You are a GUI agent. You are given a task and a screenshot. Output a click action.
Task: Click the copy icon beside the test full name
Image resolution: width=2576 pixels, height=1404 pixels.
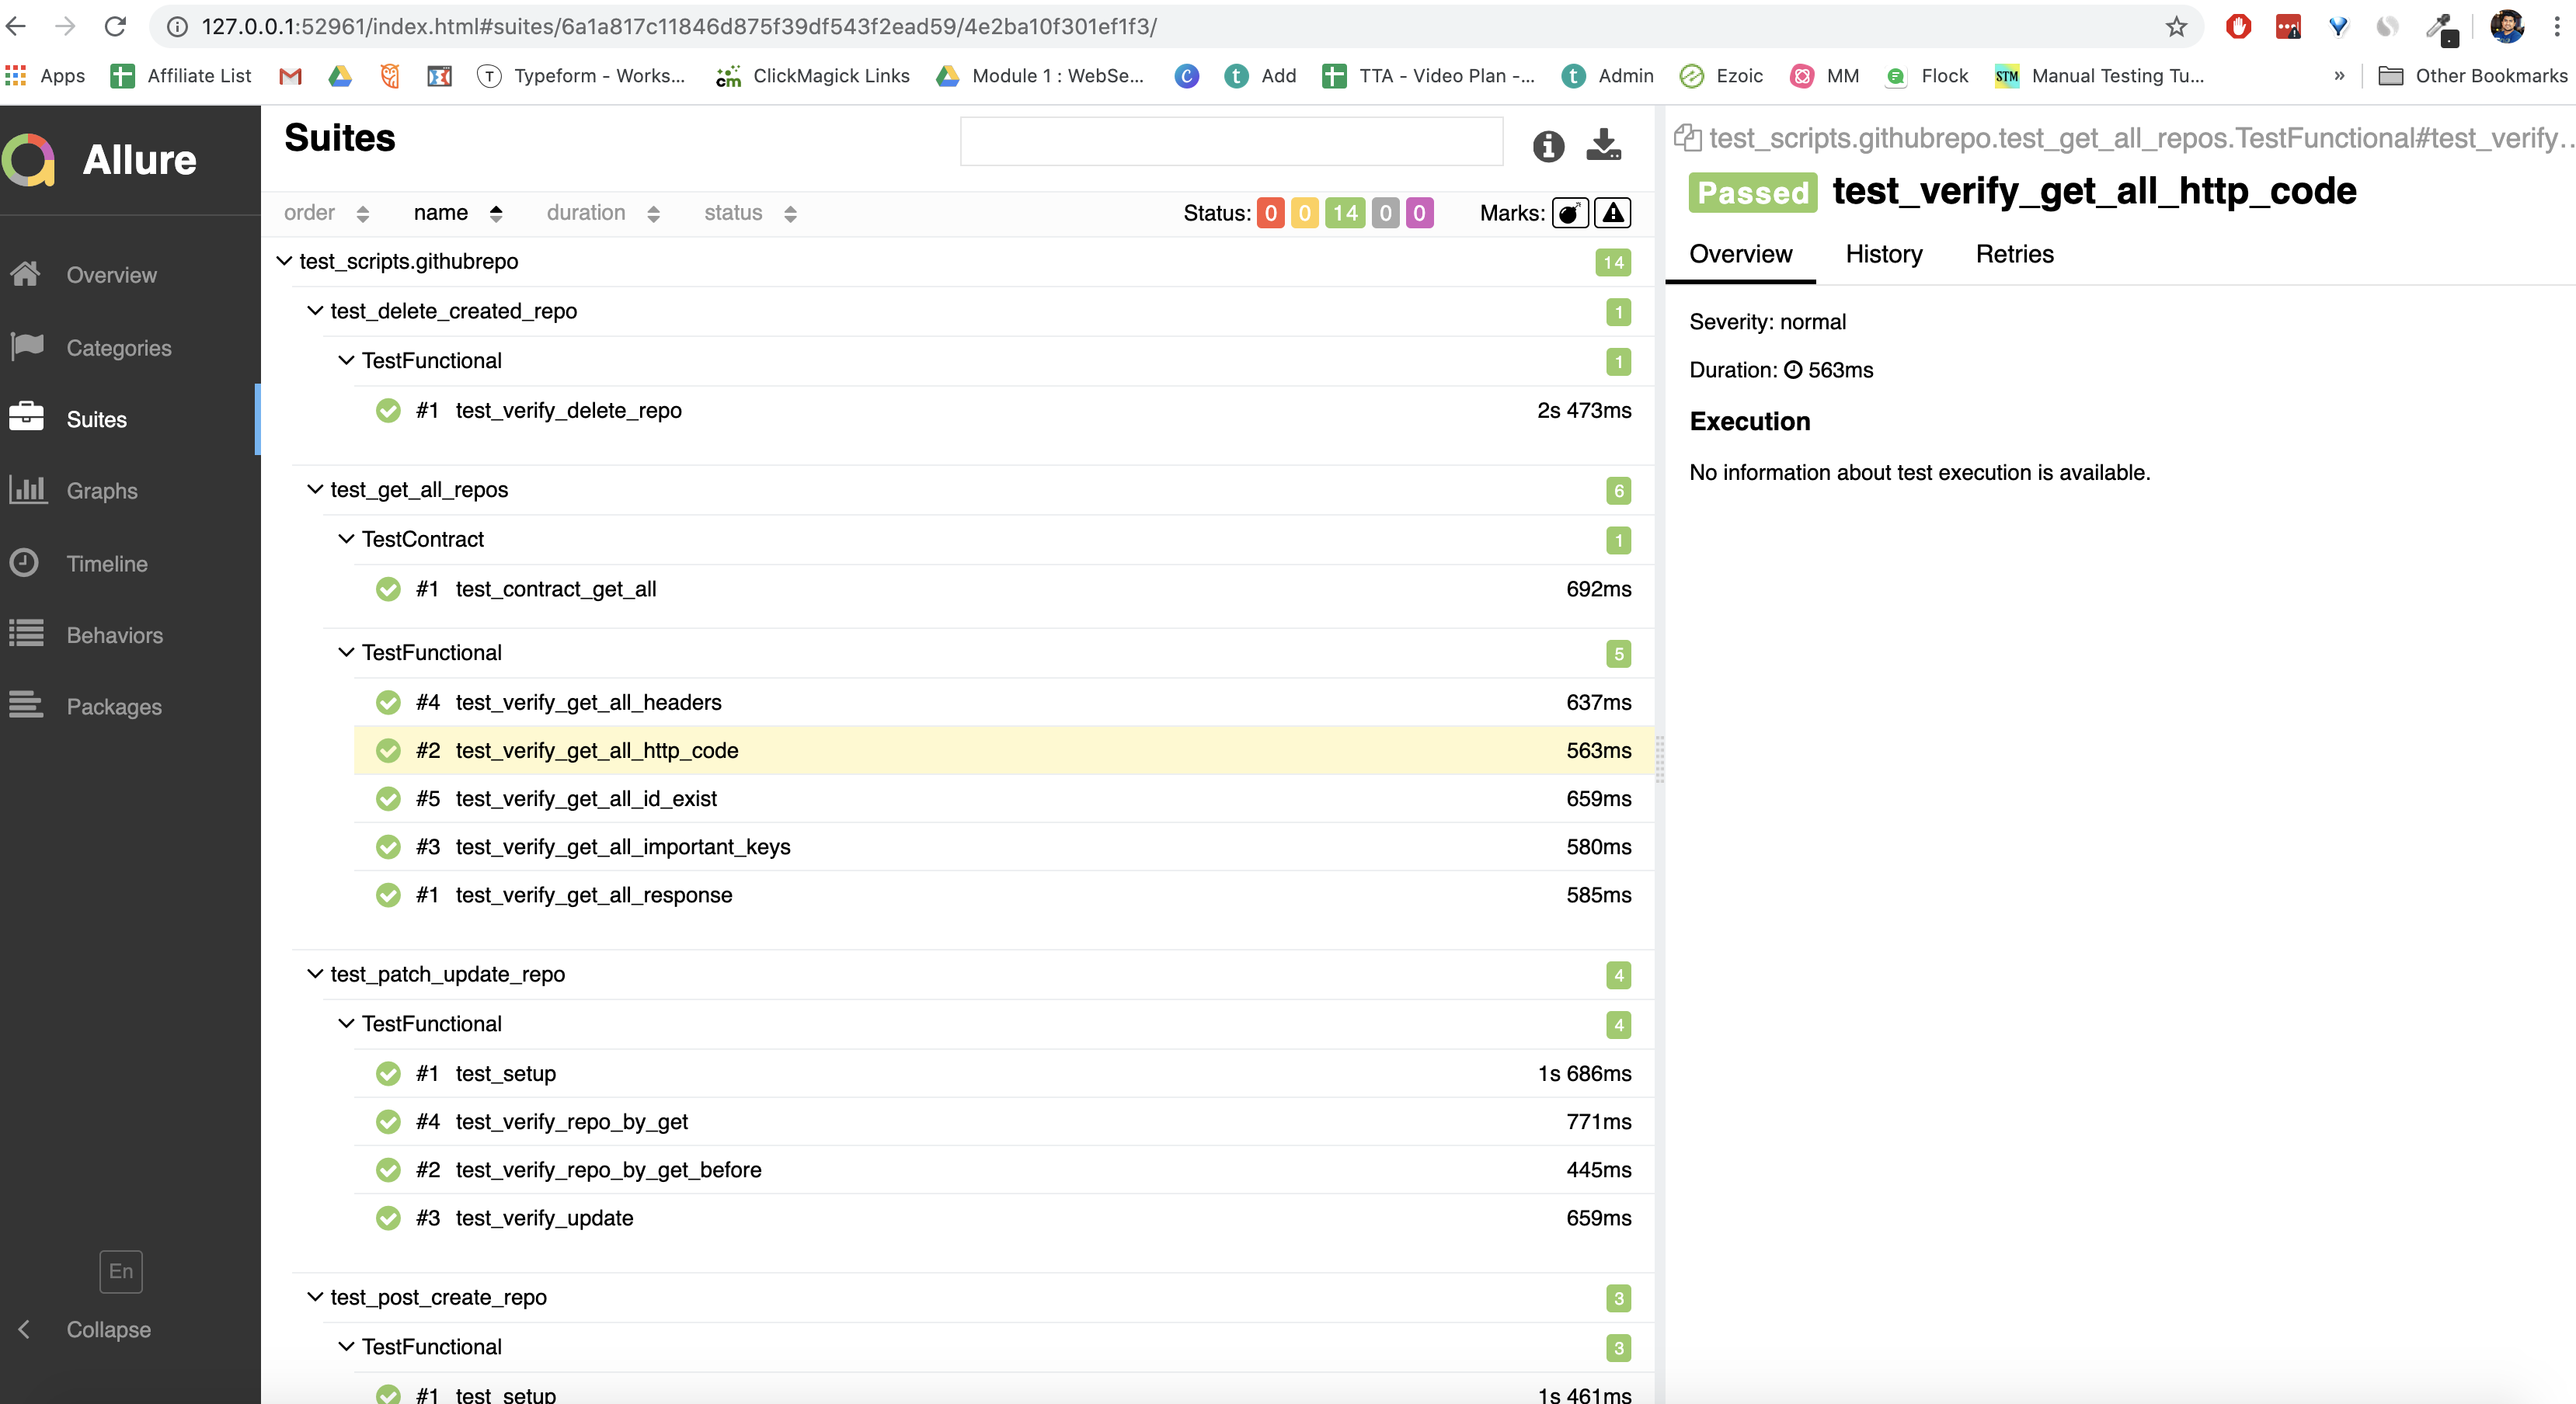tap(1687, 138)
